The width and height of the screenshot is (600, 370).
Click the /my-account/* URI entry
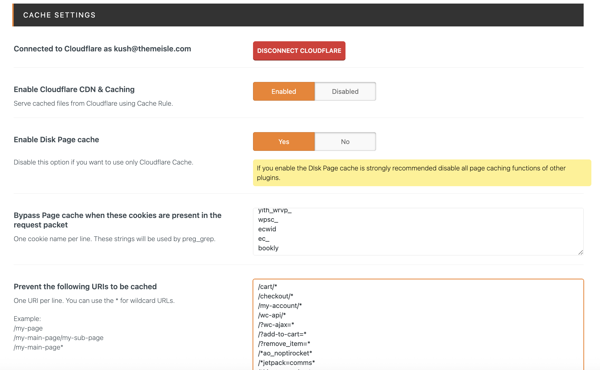pos(280,306)
